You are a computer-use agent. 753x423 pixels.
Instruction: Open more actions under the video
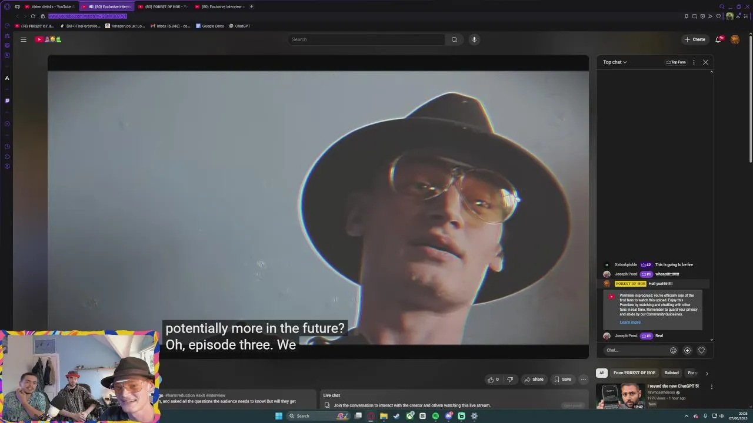tap(584, 380)
